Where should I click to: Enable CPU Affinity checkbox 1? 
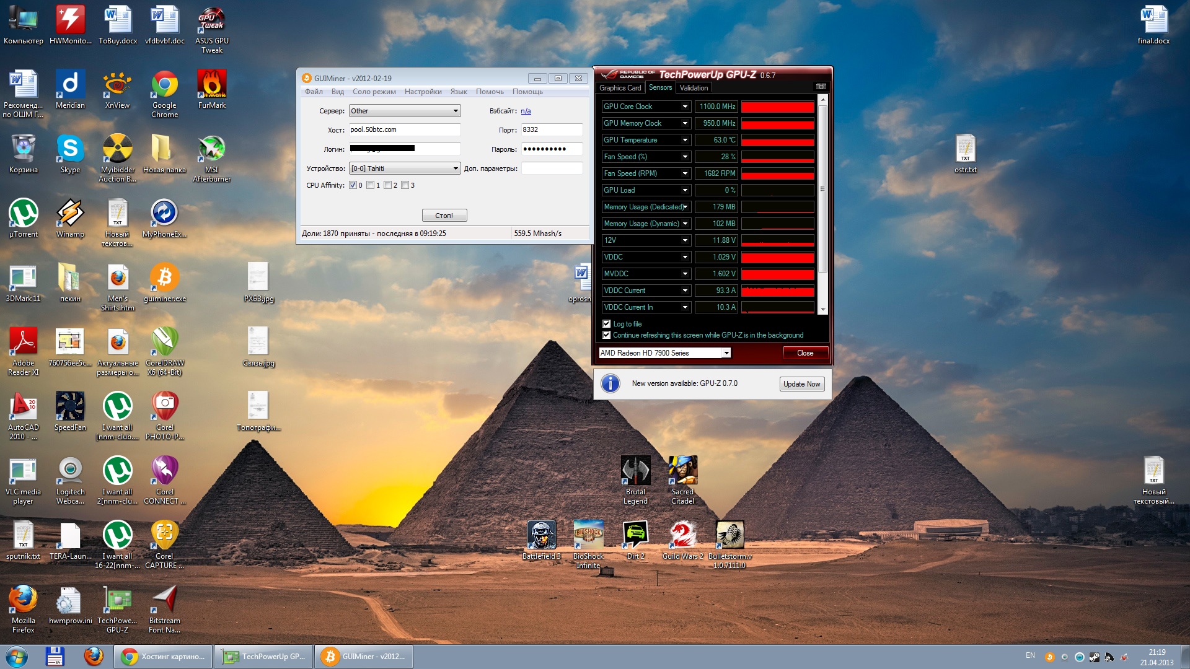point(370,185)
